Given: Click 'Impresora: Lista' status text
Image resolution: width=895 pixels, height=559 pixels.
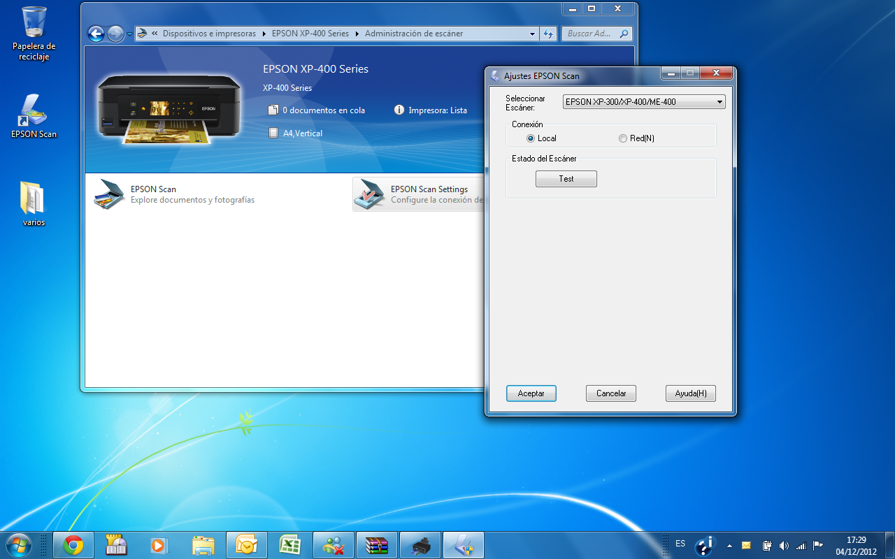Looking at the screenshot, I should pyautogui.click(x=438, y=110).
